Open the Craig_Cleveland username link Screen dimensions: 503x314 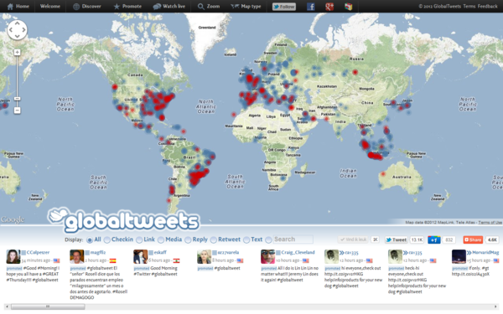tap(298, 253)
